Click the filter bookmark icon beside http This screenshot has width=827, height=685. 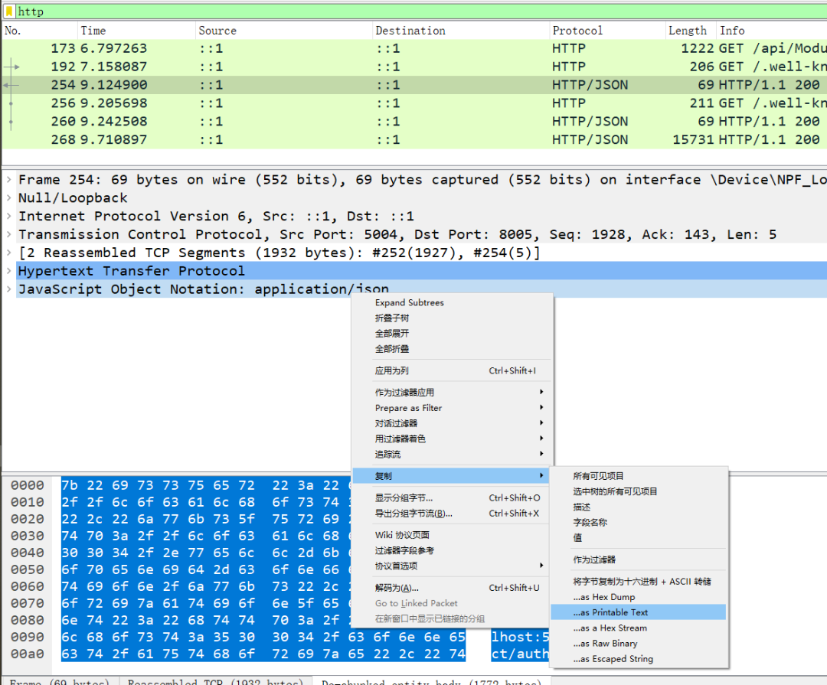(9, 11)
